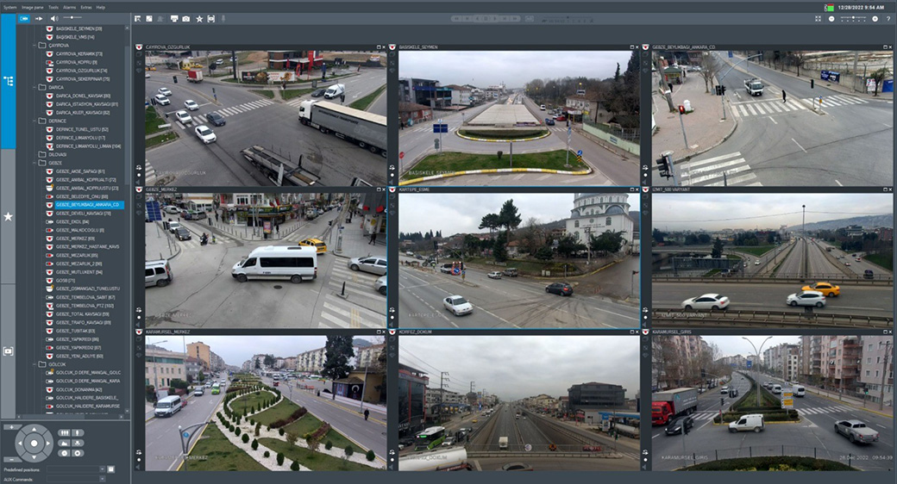Open the favorites star tab in left sidebar
897x484 pixels.
9,216
